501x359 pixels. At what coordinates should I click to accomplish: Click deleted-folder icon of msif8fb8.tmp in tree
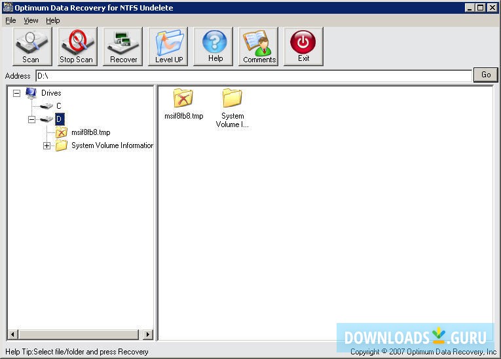click(x=62, y=132)
